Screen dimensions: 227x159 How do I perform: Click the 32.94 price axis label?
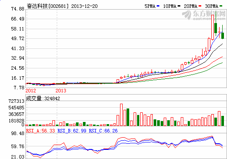18,58
